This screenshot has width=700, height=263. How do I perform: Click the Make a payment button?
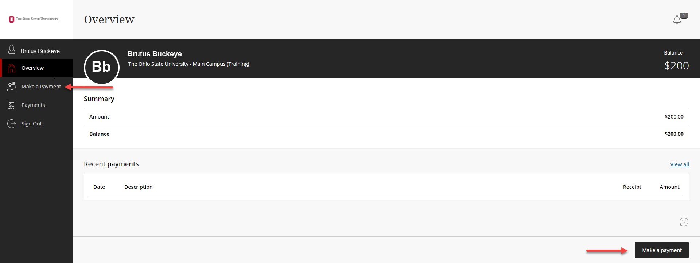click(x=662, y=250)
